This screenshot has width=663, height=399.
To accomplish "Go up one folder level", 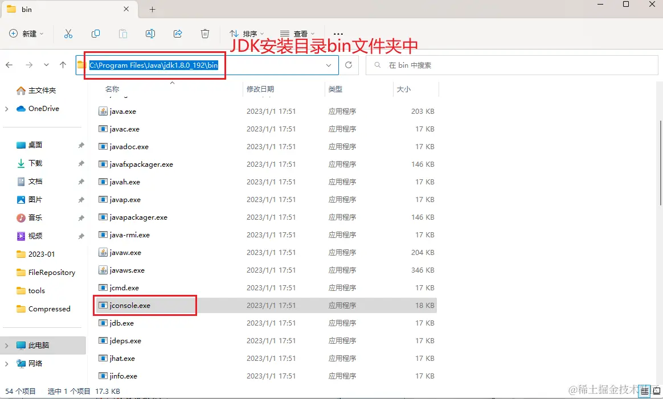I will (x=63, y=65).
